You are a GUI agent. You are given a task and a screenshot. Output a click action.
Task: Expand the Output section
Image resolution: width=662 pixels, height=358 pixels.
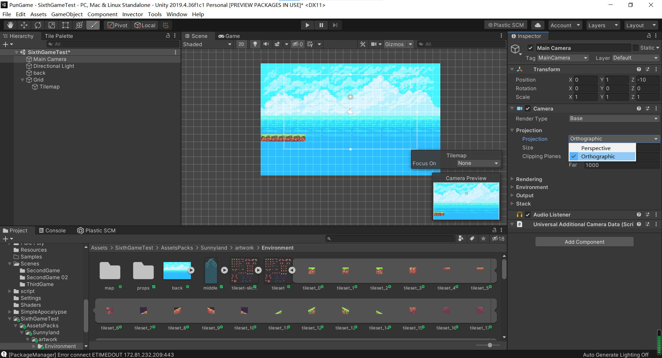coord(524,195)
